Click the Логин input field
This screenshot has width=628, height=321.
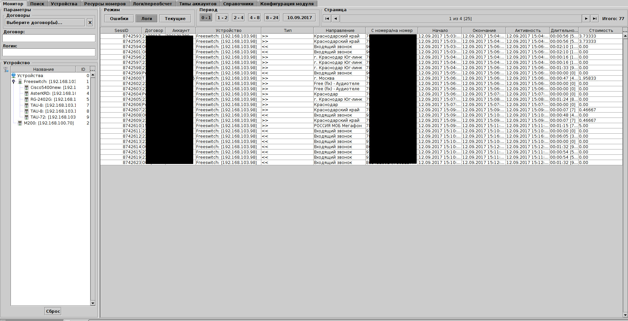(x=49, y=52)
